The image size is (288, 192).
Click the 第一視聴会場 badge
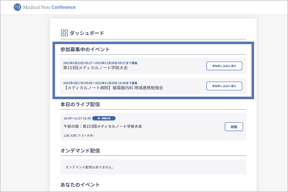click(x=104, y=118)
